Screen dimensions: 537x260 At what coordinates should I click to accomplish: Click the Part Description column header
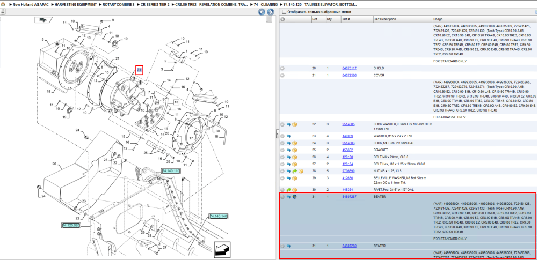click(x=402, y=19)
